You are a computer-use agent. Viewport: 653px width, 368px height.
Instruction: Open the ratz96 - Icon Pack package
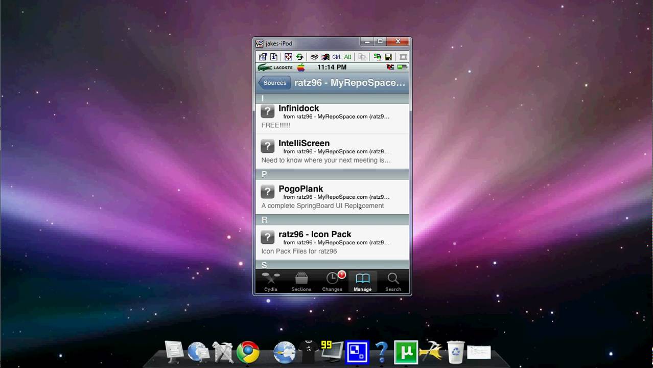click(332, 242)
